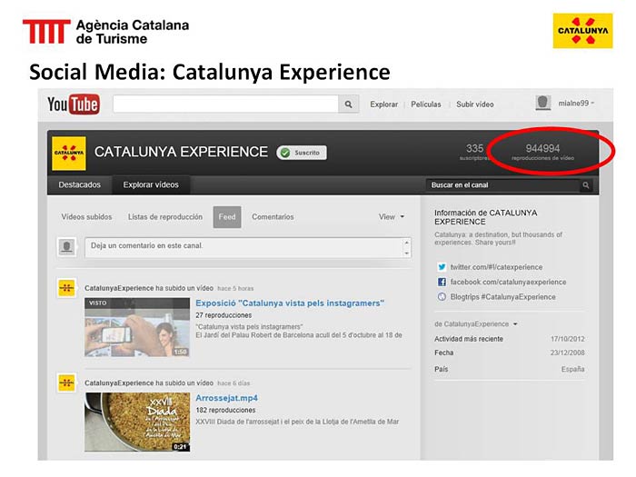Click the Catalunya channel logo in banner

tap(69, 154)
